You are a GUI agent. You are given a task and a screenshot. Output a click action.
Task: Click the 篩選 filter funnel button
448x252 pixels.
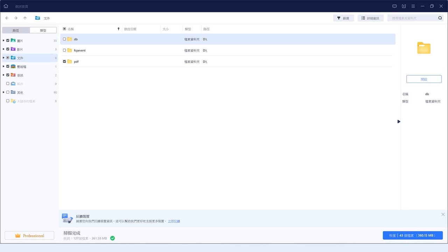[x=343, y=18]
